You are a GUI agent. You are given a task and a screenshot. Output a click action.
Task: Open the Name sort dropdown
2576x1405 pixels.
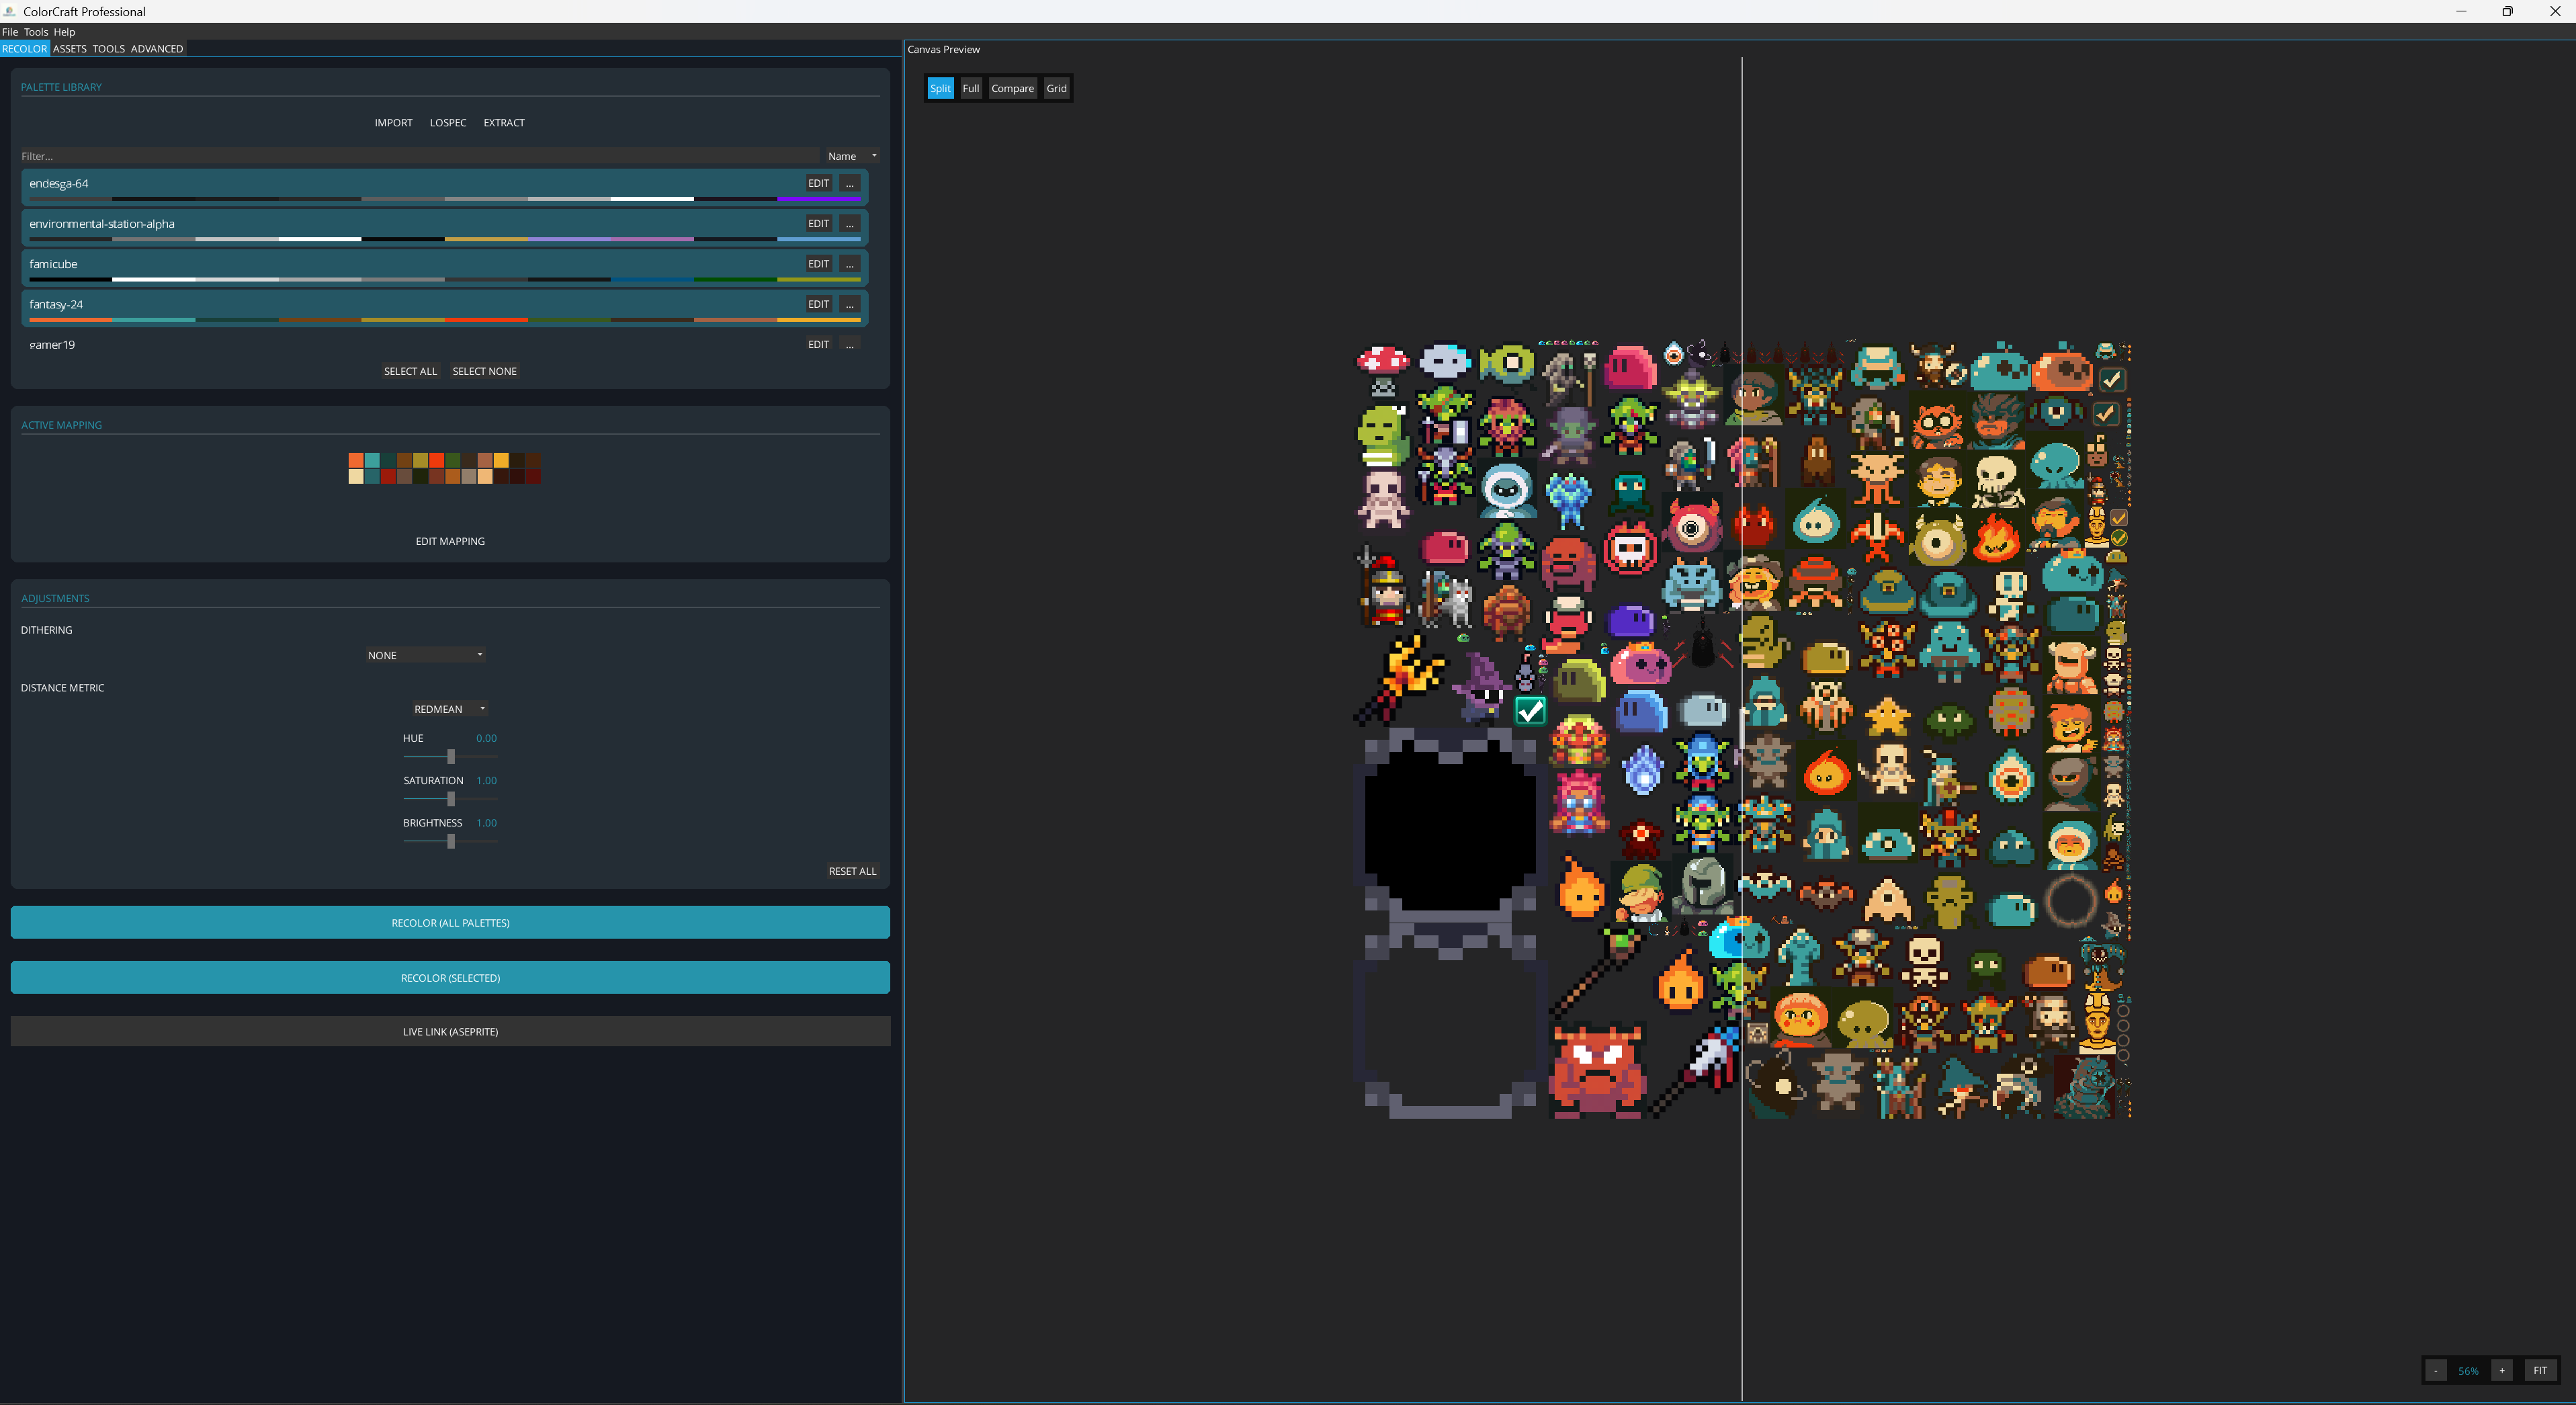[852, 156]
